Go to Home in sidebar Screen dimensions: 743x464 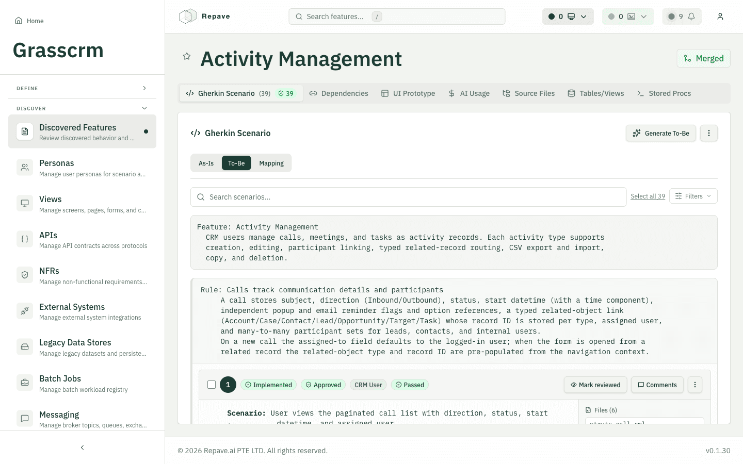(x=29, y=21)
